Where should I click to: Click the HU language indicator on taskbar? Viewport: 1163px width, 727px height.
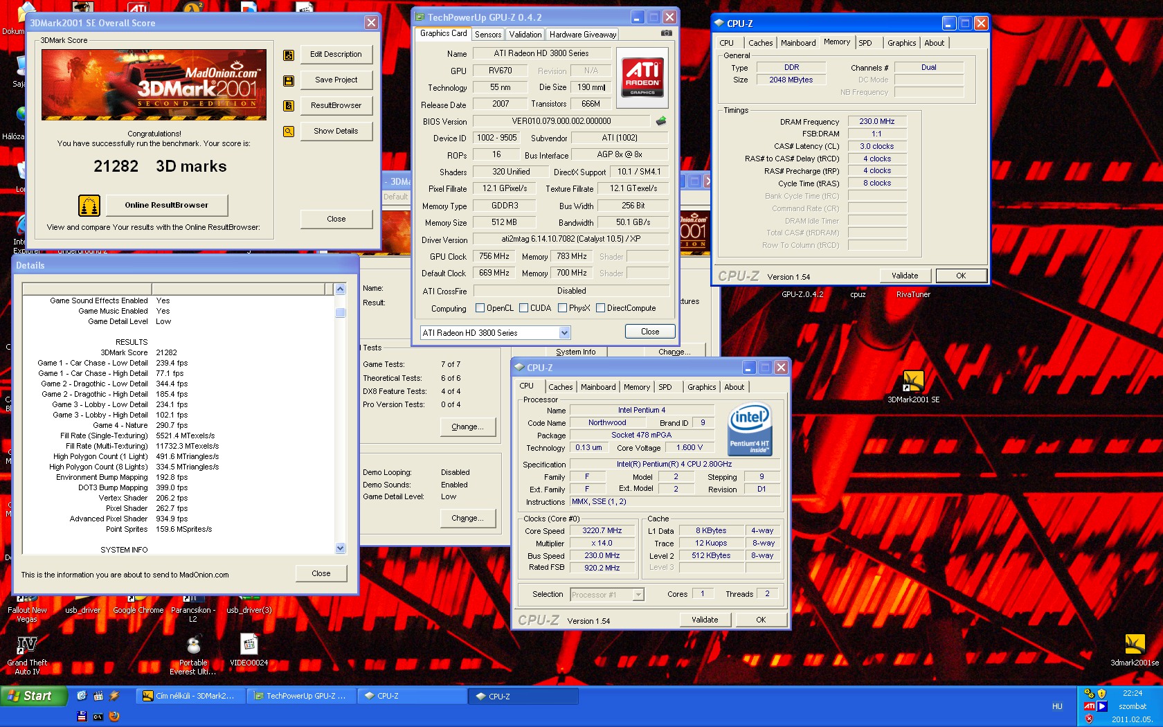coord(1057,707)
